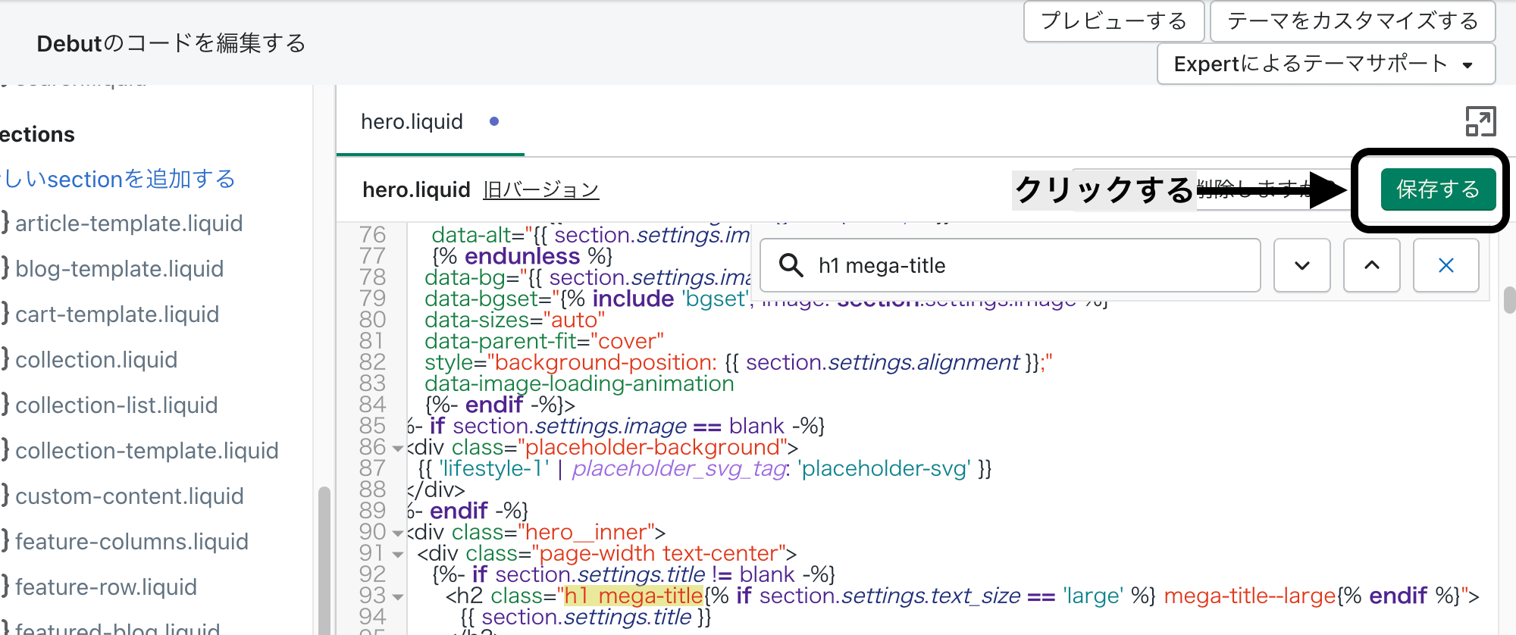The image size is (1516, 635).
Task: Click the green 保存する button
Action: [1438, 189]
